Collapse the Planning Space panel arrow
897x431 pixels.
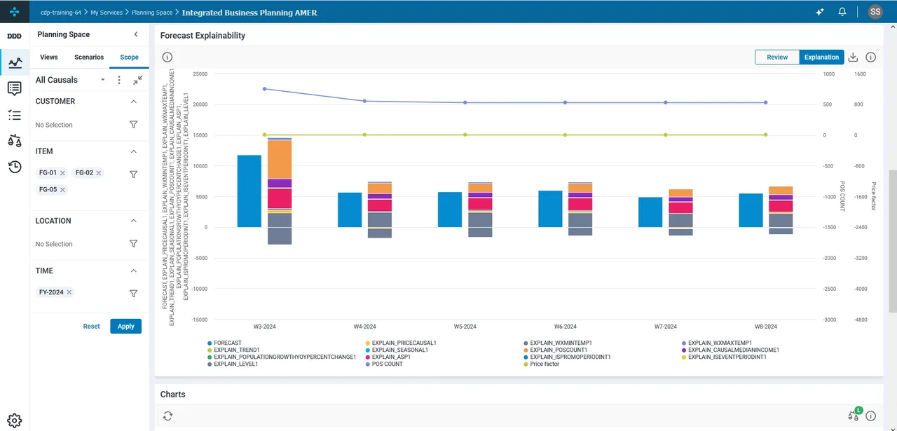136,34
